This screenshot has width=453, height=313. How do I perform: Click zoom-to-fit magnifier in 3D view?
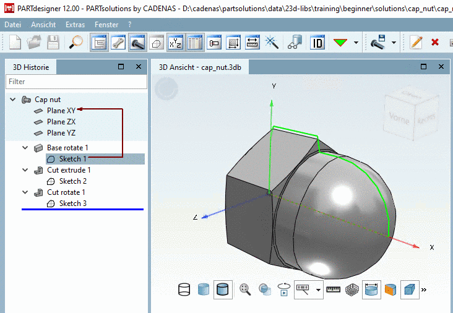coord(245,289)
